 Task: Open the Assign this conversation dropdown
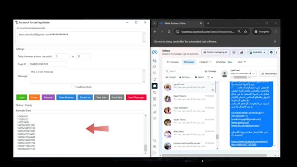(241, 73)
